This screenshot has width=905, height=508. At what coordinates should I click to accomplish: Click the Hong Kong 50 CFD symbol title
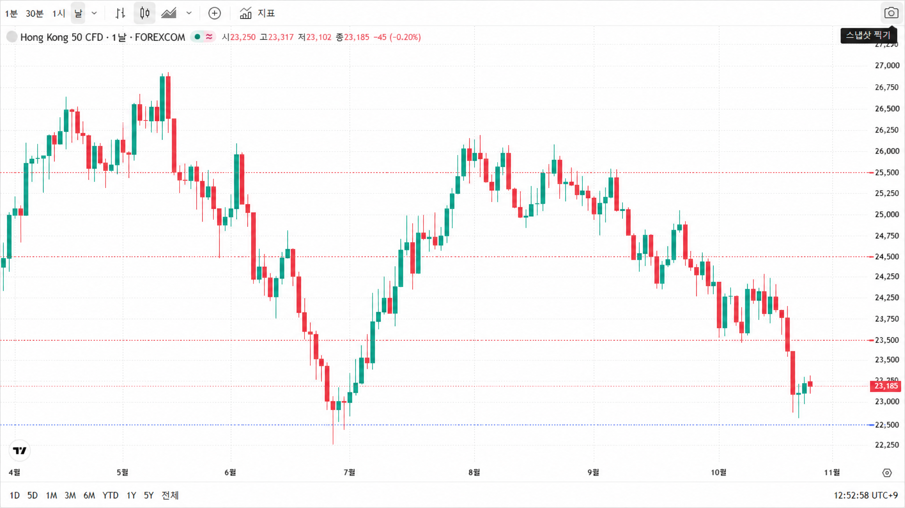click(x=103, y=37)
